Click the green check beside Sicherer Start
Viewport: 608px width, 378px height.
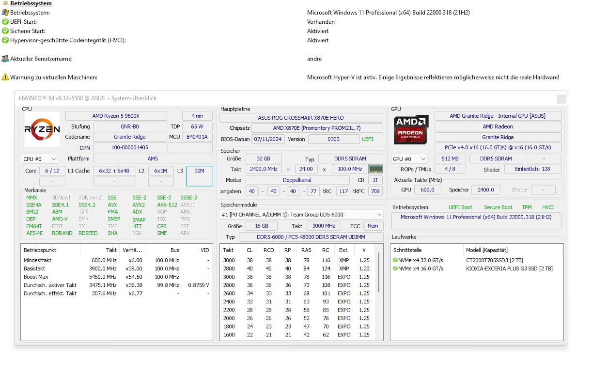click(5, 31)
